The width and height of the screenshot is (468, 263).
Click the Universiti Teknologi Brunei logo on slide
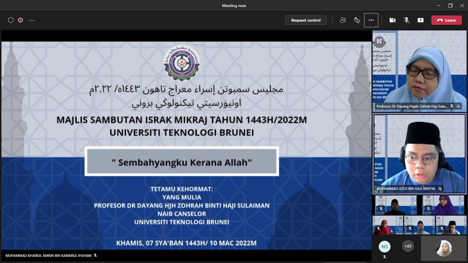click(x=181, y=63)
